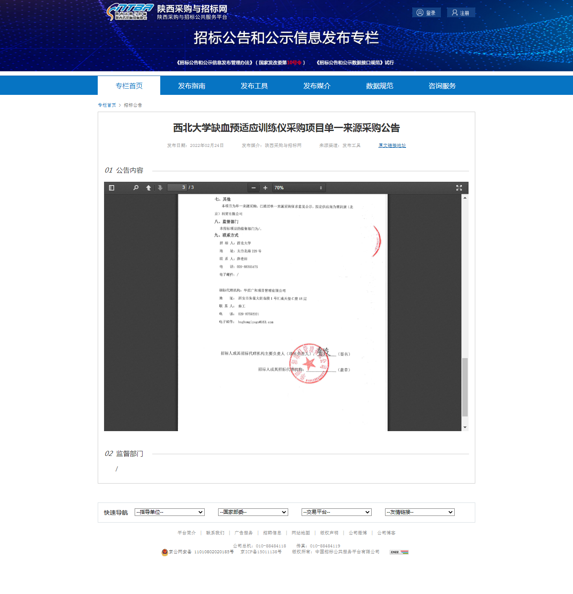Screen dimensions: 573x594
Task: Click the PDF viewer vertical scrollbar thumb
Action: [465, 387]
